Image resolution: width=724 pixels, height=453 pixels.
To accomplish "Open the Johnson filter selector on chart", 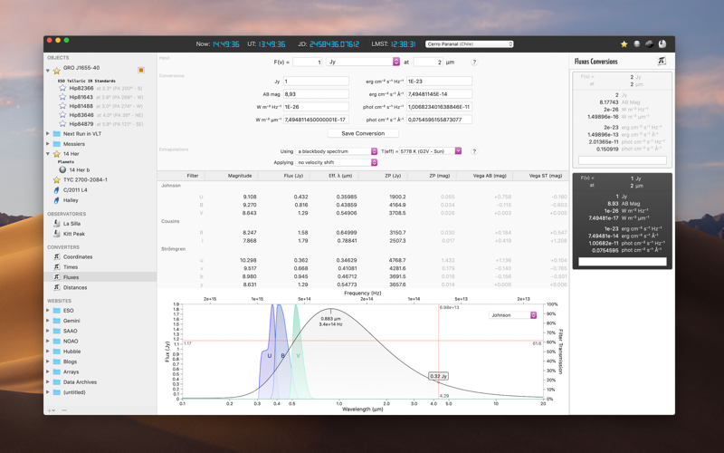I will [x=512, y=314].
